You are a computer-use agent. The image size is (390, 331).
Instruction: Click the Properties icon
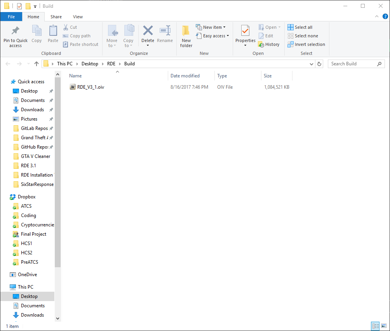click(245, 31)
